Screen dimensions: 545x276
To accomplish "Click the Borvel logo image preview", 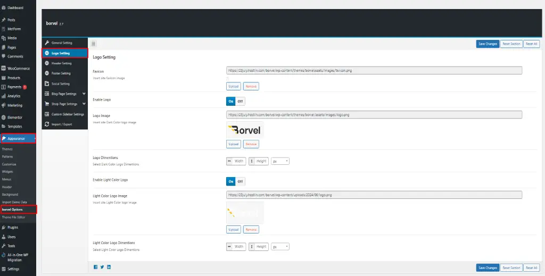I will click(245, 130).
